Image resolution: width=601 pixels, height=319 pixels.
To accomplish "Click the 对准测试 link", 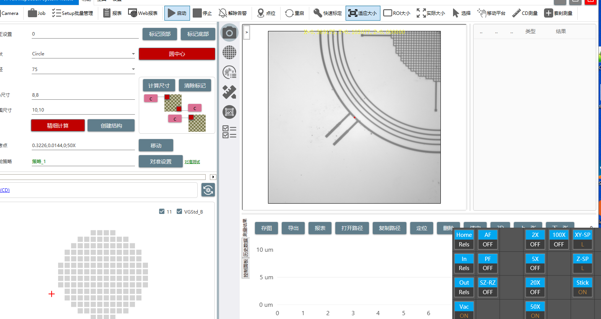I will (x=192, y=162).
